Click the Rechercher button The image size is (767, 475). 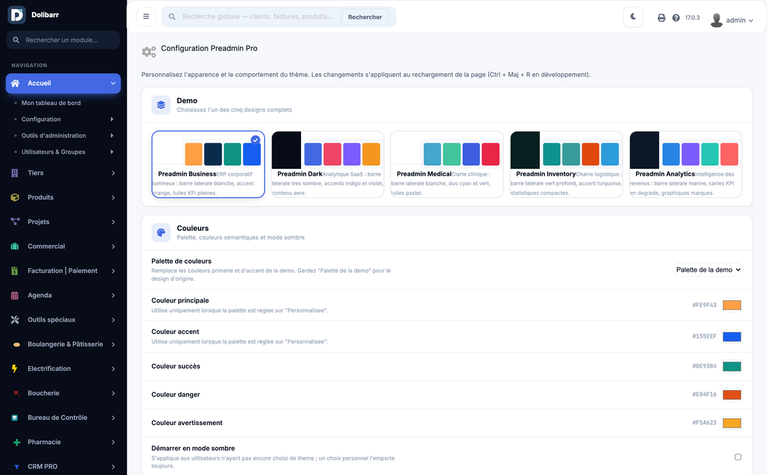365,17
